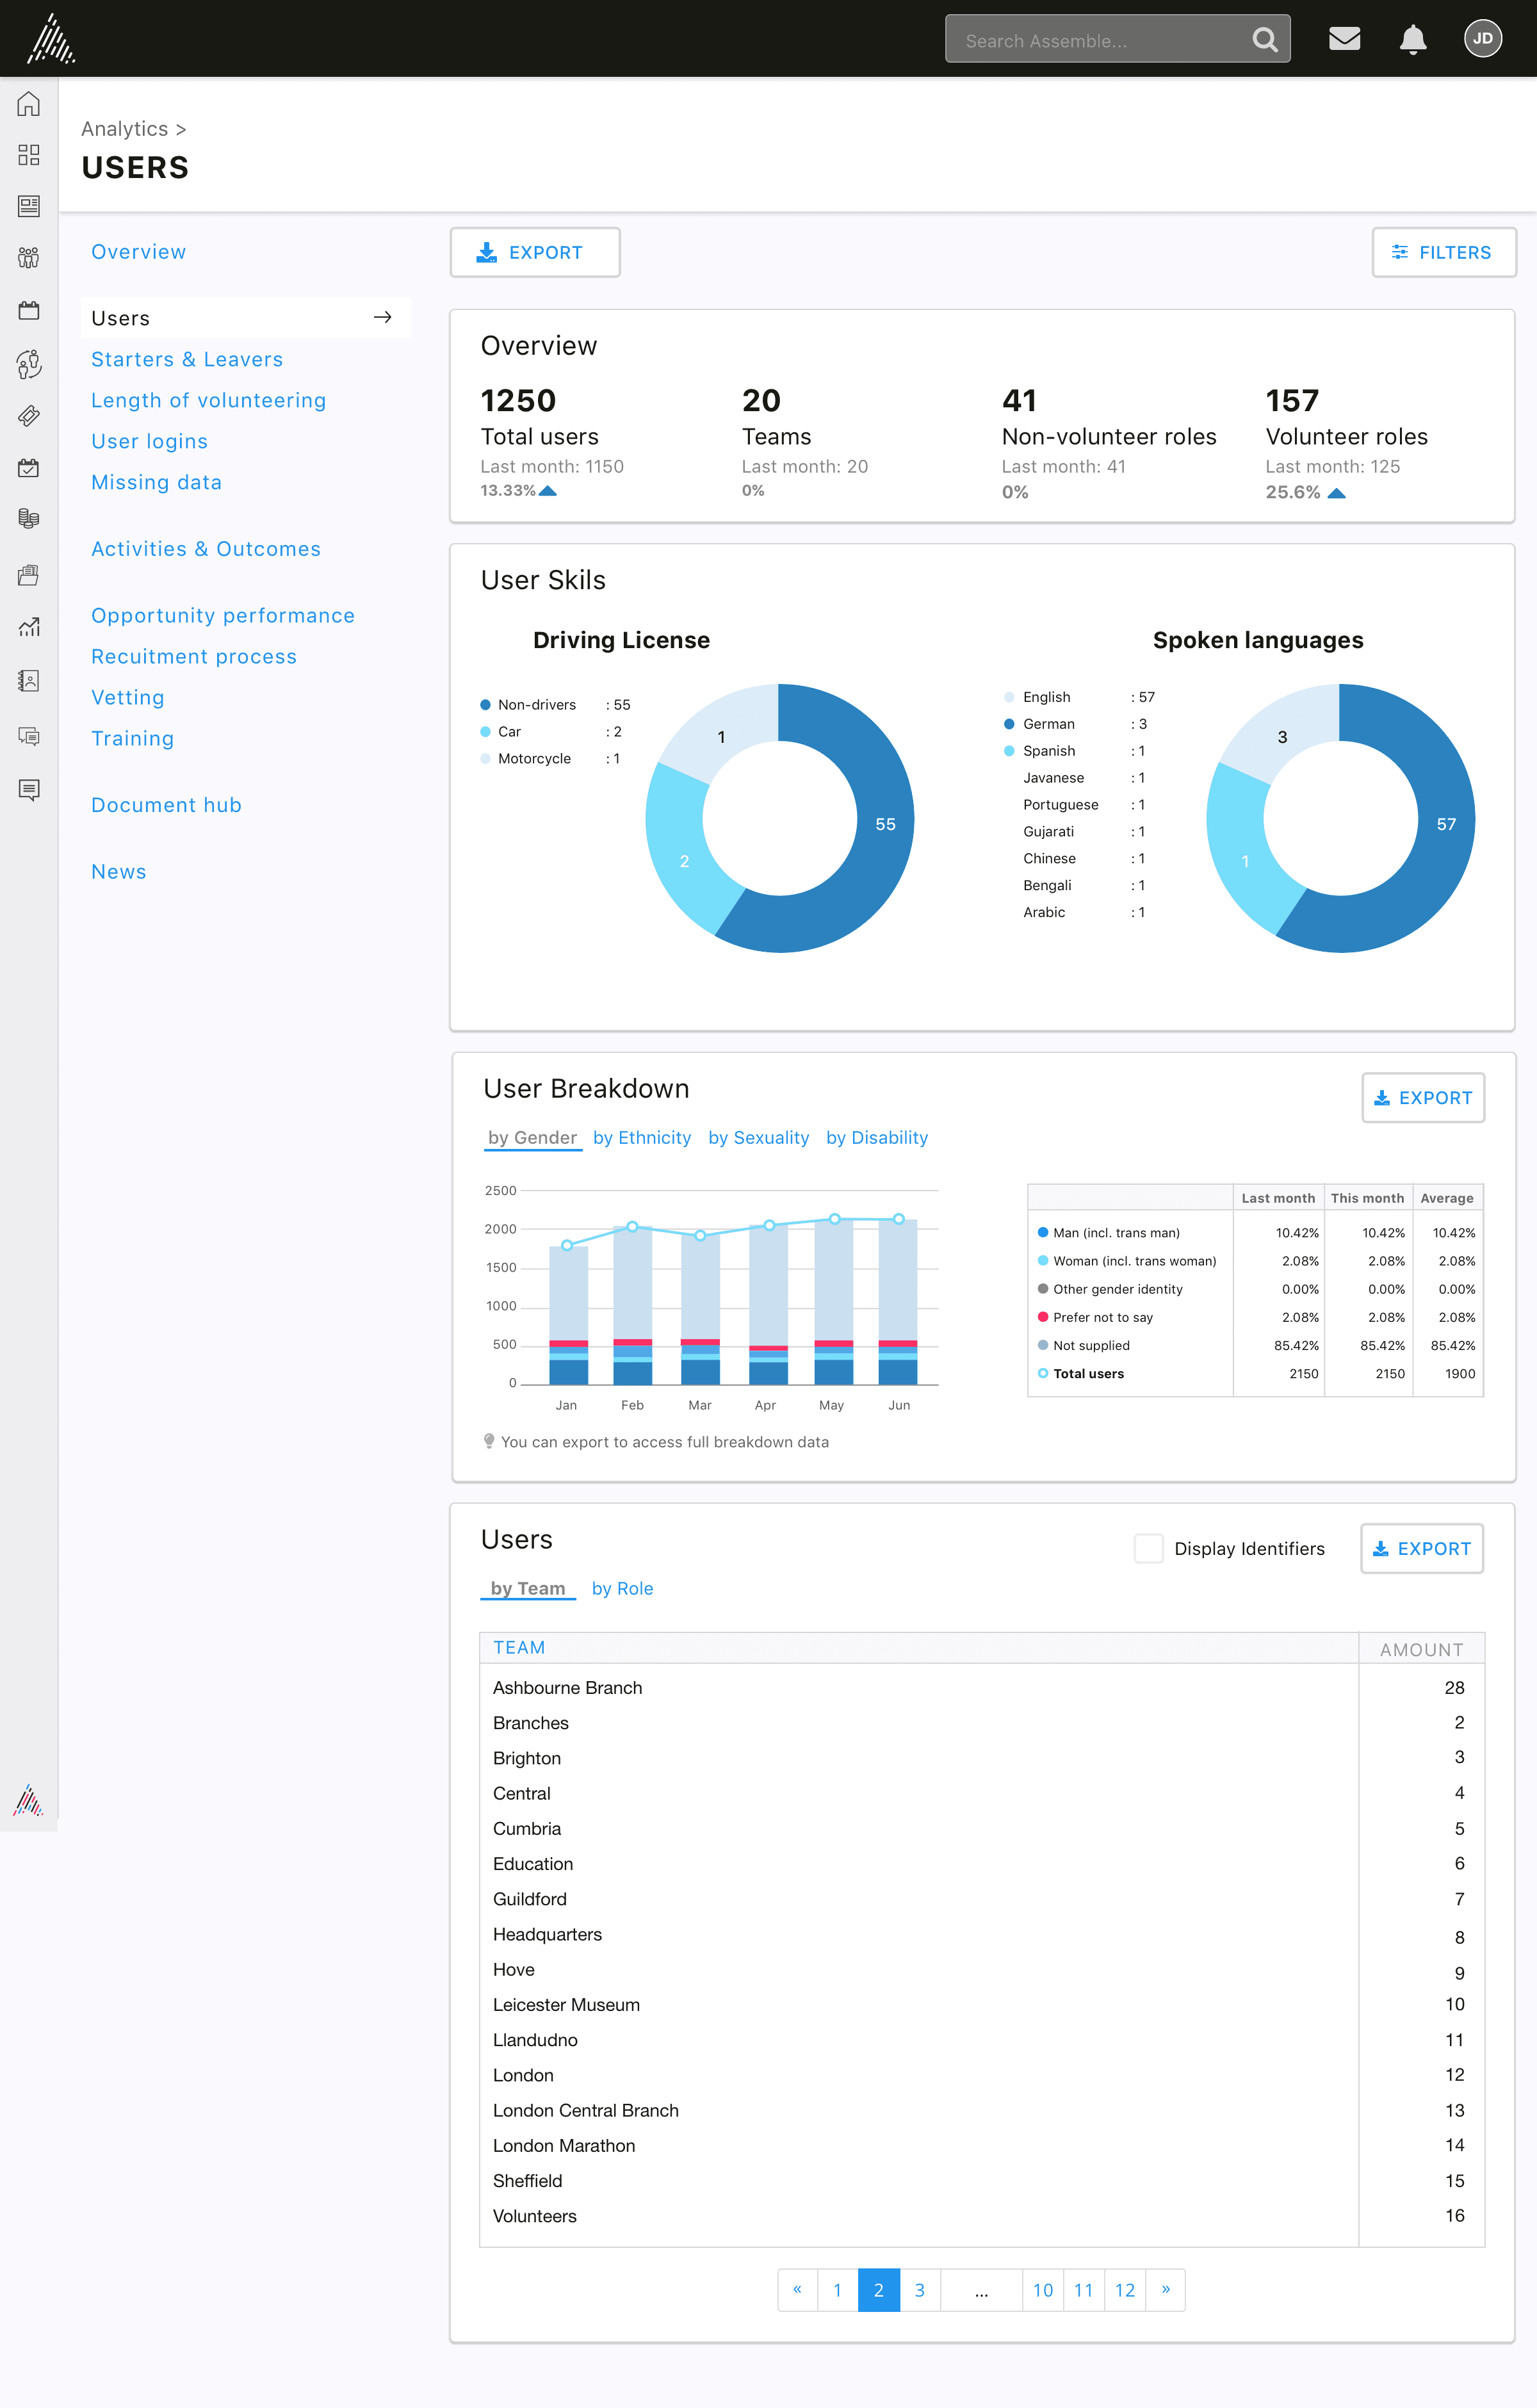The width and height of the screenshot is (1537, 2408).
Task: Open the people group icon in sidebar
Action: click(x=29, y=258)
